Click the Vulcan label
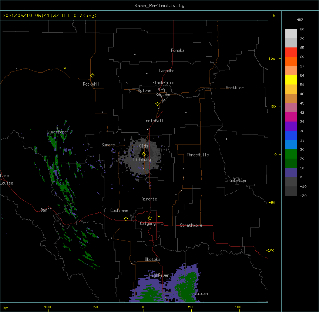319x312 pixels. point(201,293)
